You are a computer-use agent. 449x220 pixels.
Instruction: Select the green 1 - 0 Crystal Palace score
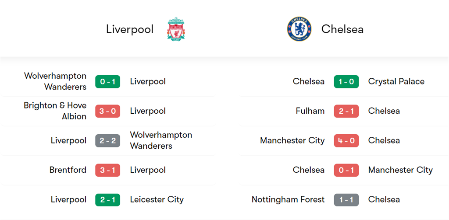point(346,81)
